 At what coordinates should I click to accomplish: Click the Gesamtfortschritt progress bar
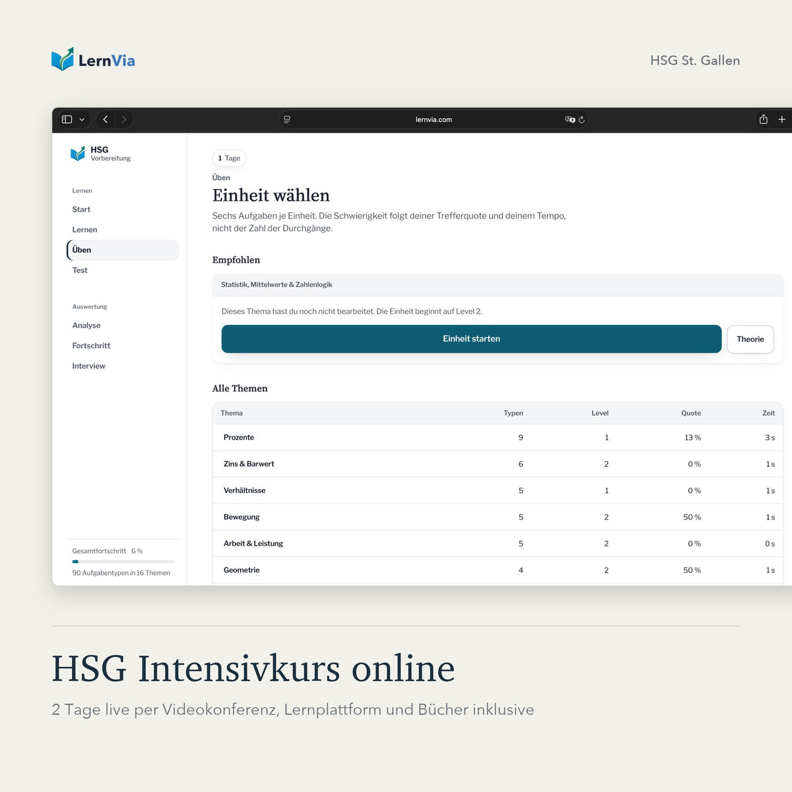pyautogui.click(x=123, y=562)
